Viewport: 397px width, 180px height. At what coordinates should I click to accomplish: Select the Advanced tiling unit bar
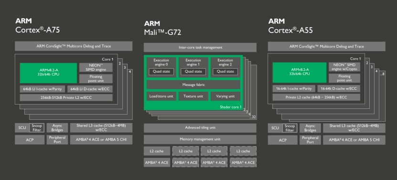pos(200,128)
